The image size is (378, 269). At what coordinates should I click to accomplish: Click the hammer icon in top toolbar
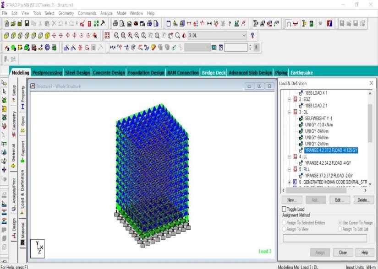pos(103,23)
